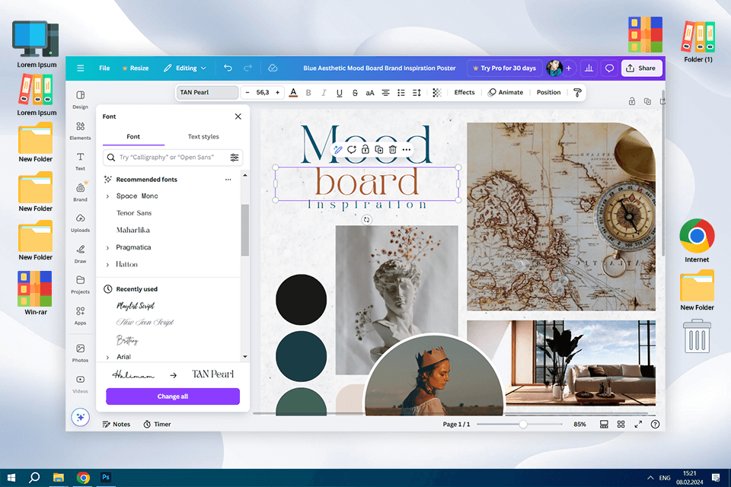
Task: Add collaborator with the plus icon
Action: (568, 68)
